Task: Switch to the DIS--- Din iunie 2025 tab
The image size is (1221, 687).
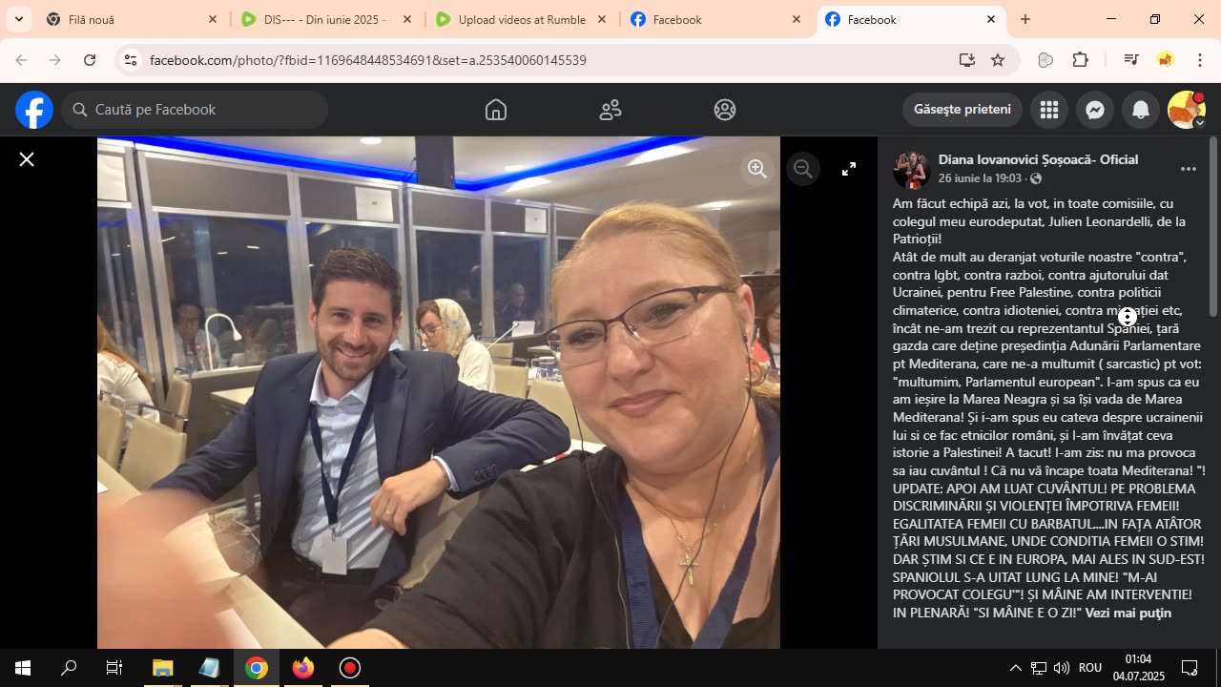Action: tap(324, 19)
